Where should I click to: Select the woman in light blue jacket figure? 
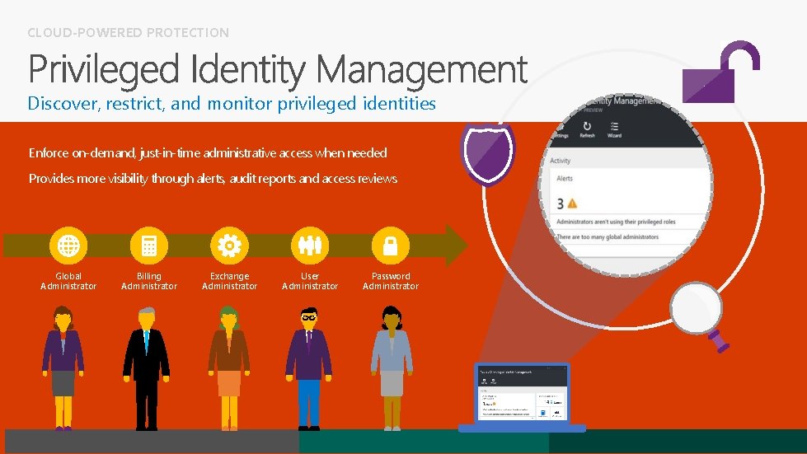coord(392,367)
